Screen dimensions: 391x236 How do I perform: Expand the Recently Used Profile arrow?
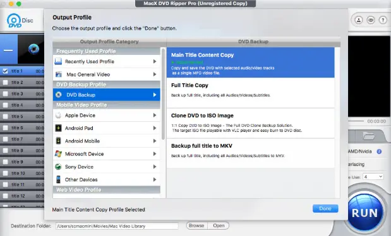[155, 62]
